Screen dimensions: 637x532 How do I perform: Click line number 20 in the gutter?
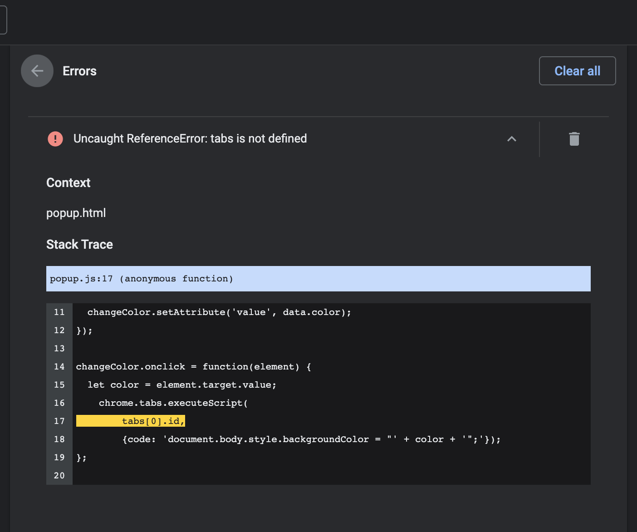click(59, 476)
